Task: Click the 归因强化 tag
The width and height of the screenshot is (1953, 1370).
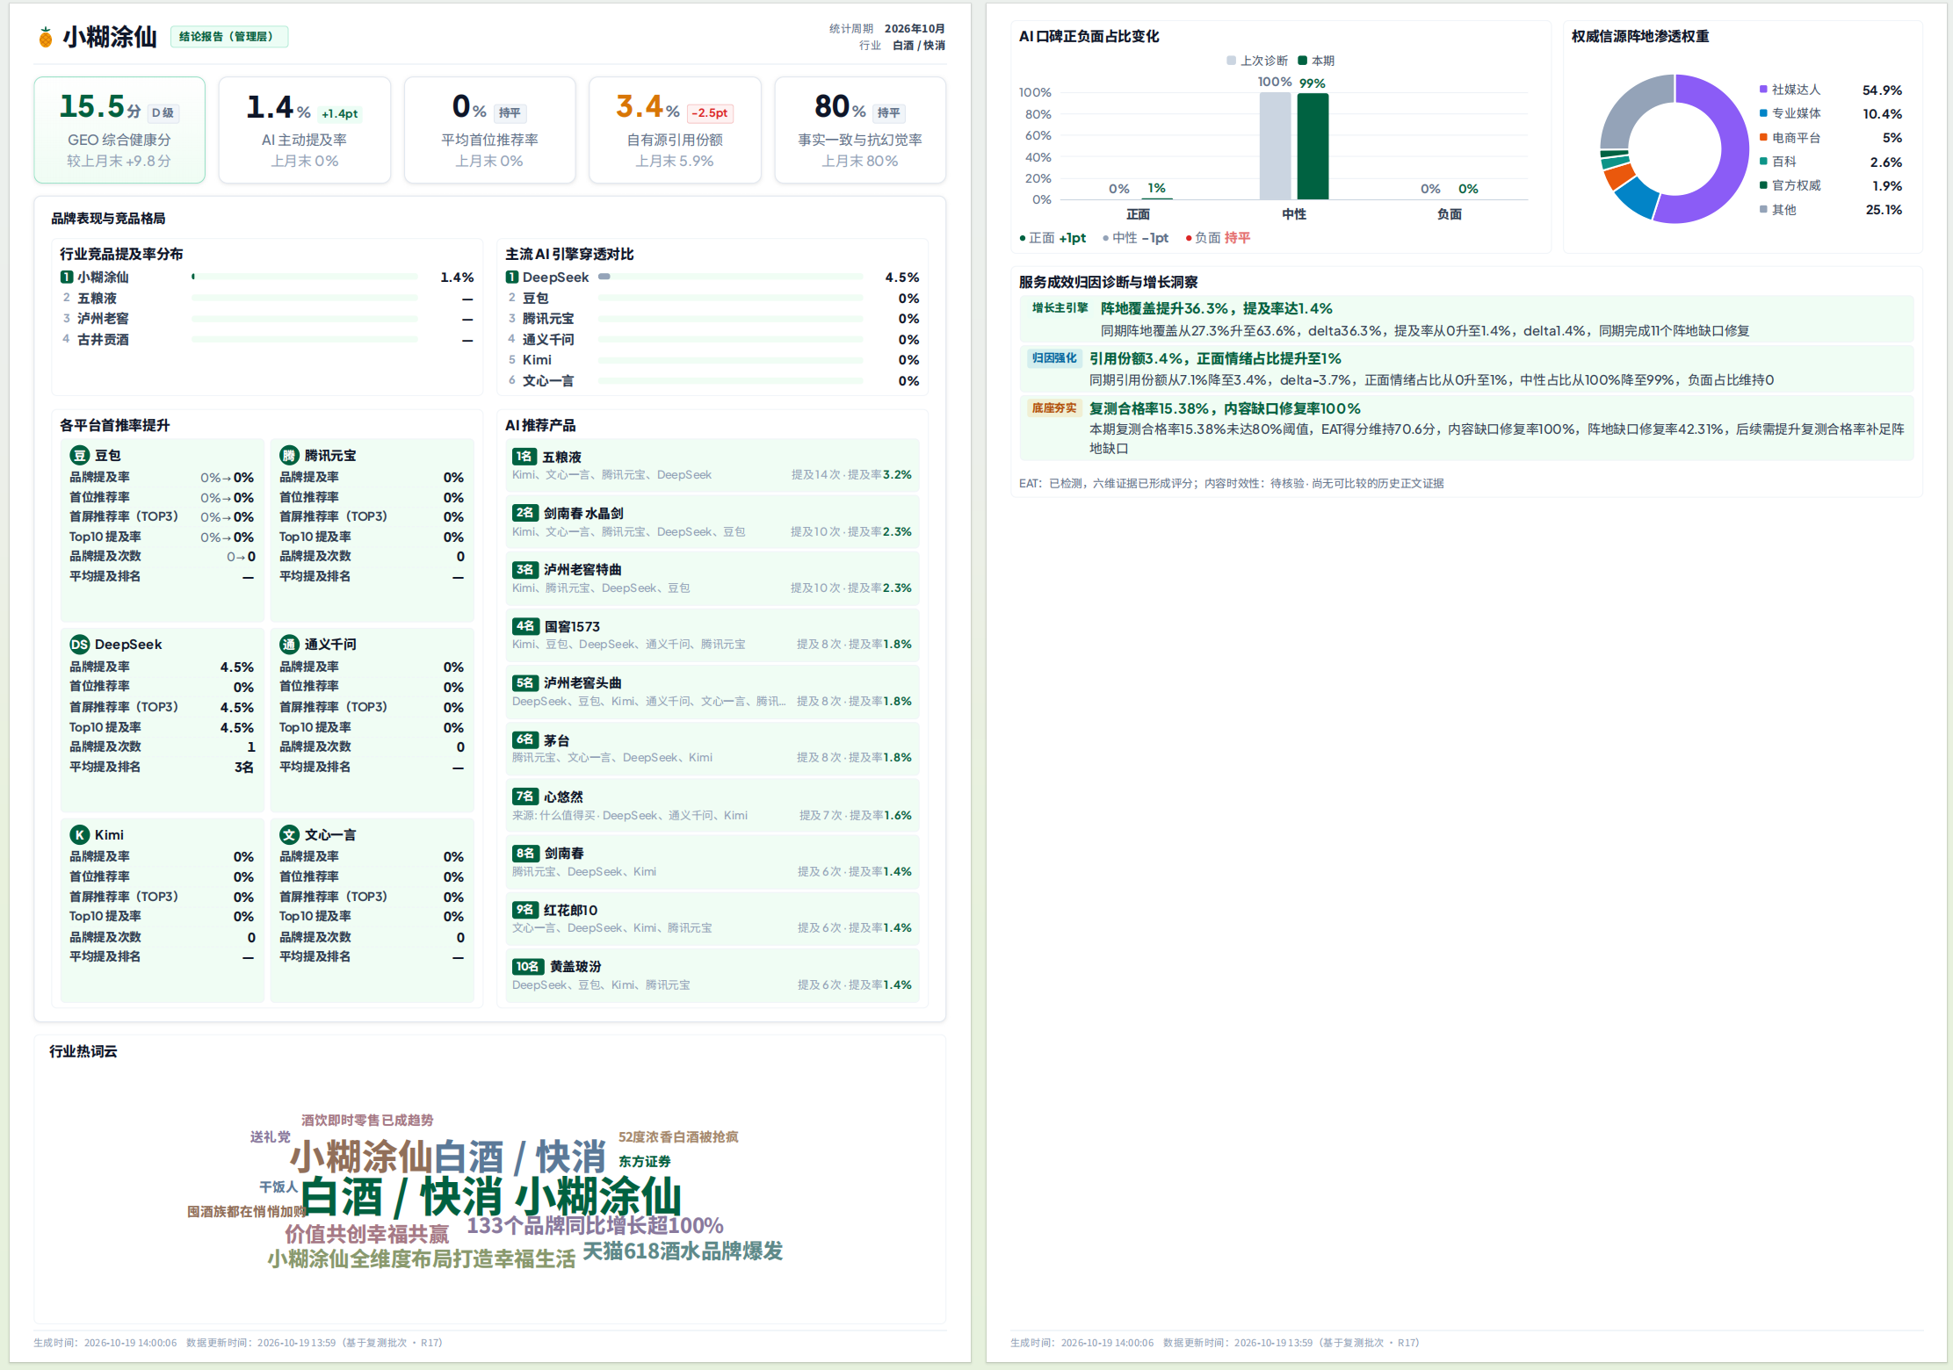Action: [1054, 358]
